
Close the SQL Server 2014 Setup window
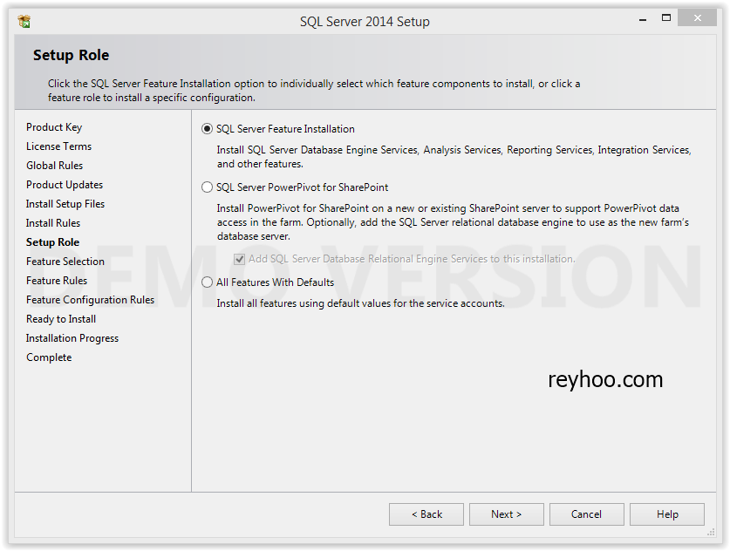coord(697,17)
